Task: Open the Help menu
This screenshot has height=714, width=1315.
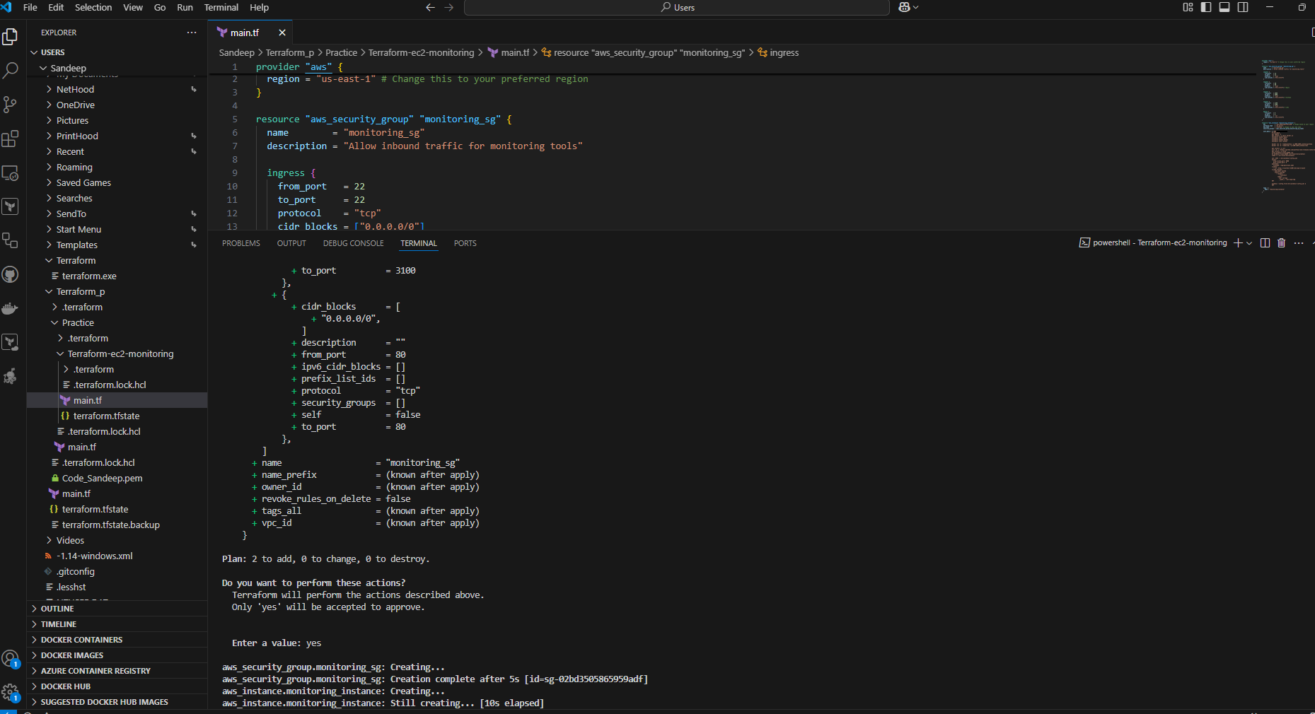Action: pyautogui.click(x=259, y=7)
